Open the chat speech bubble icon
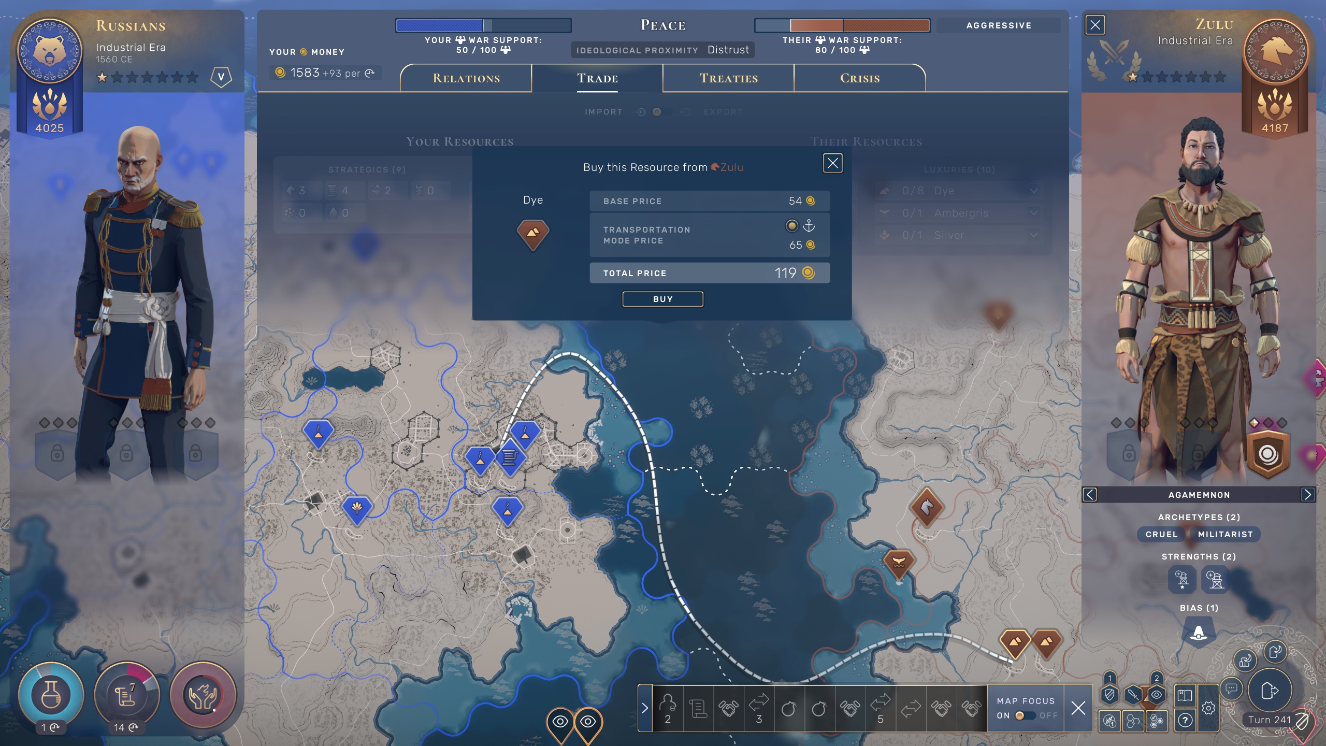Image resolution: width=1326 pixels, height=746 pixels. [1232, 688]
